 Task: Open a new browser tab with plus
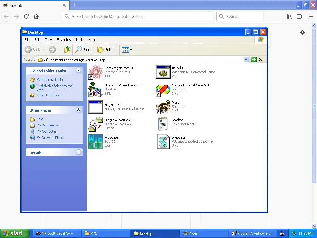pos(75,5)
